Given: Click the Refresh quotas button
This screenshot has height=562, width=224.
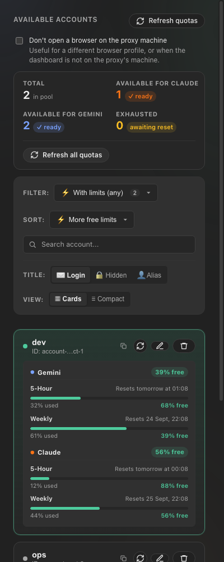Looking at the screenshot, I should (167, 21).
